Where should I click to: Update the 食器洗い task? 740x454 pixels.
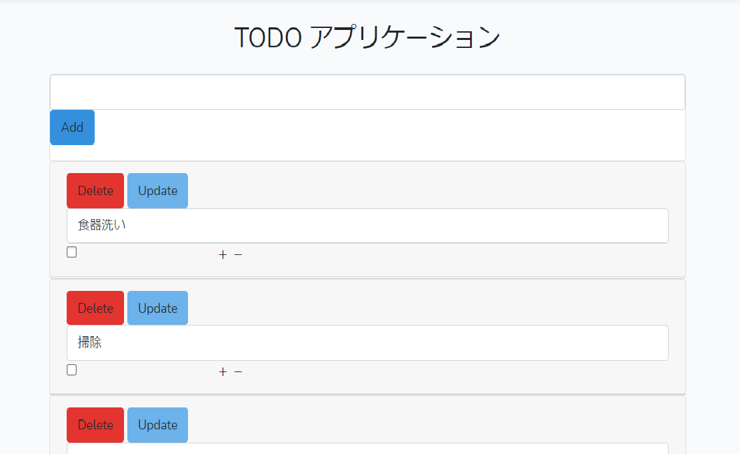click(157, 190)
